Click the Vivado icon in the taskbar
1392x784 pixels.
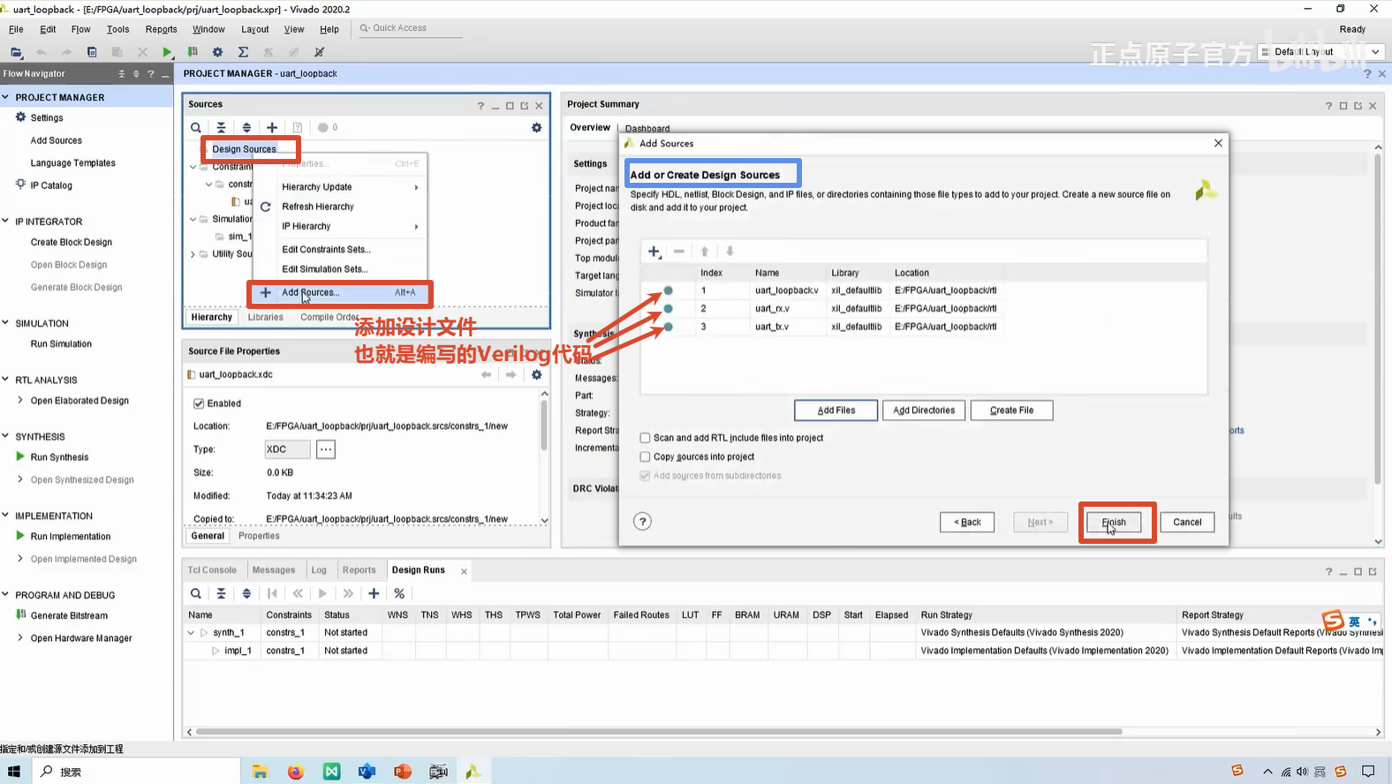pyautogui.click(x=473, y=772)
